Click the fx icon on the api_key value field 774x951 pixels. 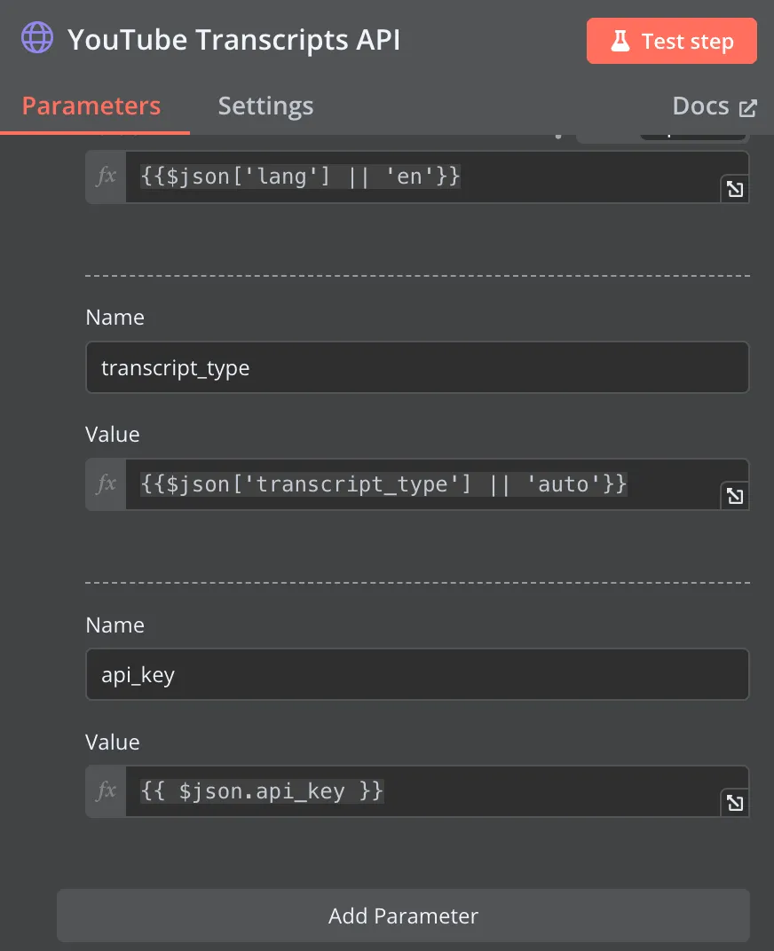click(105, 790)
